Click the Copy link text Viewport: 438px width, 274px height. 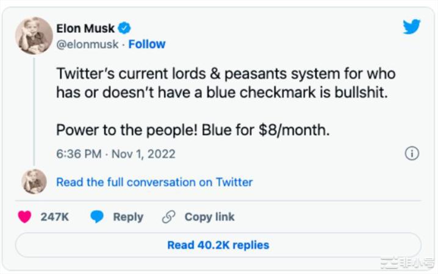(x=209, y=217)
